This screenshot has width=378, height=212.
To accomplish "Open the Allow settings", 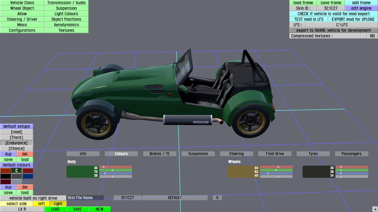I will (x=22, y=14).
